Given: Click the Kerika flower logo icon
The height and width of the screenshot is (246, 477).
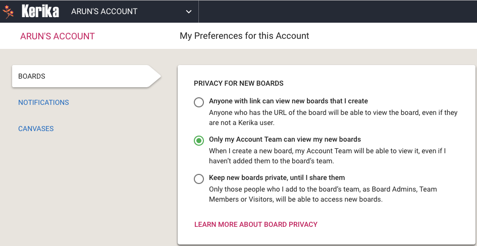Looking at the screenshot, I should [8, 12].
